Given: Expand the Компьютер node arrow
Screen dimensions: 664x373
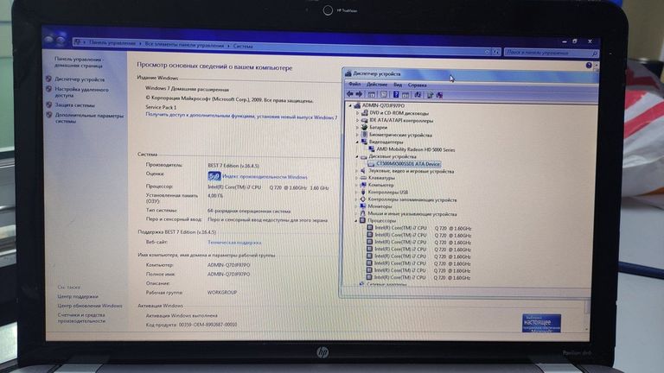Looking at the screenshot, I should tap(356, 185).
